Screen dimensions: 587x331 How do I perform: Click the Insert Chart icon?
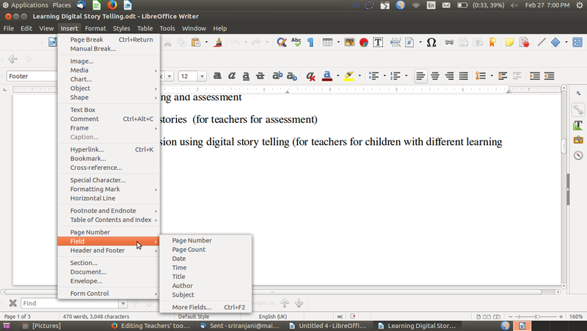tap(363, 42)
